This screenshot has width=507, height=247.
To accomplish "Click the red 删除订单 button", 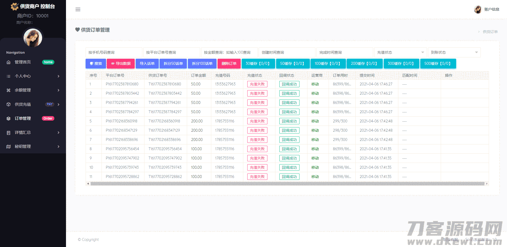I will 229,63.
